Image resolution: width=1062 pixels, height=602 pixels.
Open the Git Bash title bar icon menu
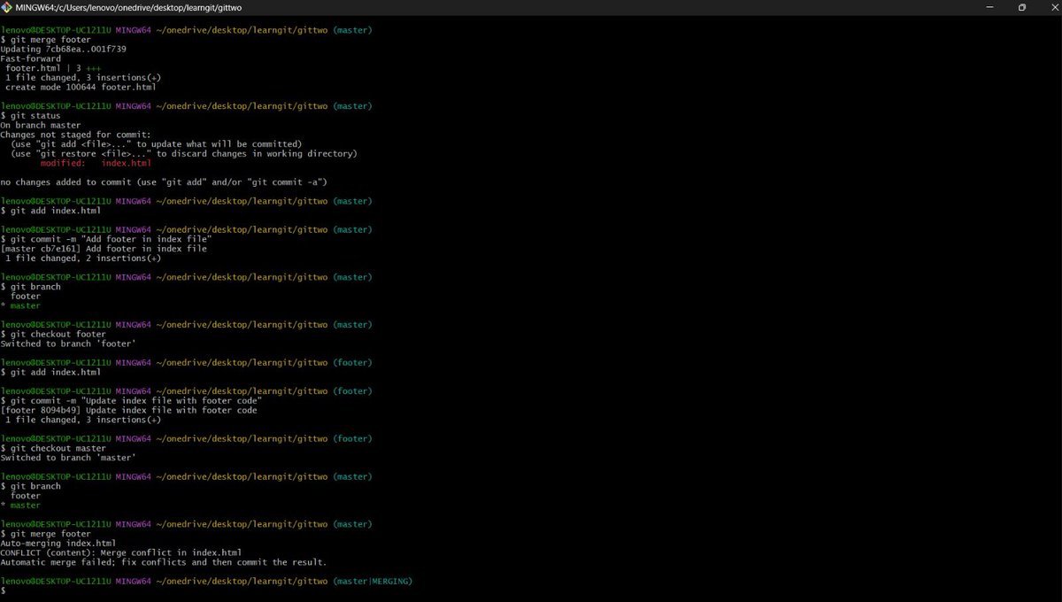(8, 7)
